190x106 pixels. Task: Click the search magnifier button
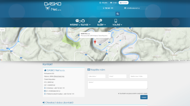pyautogui.click(x=118, y=14)
